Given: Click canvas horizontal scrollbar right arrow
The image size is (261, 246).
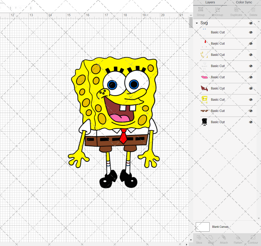Looking at the screenshot, I should [x=186, y=244].
